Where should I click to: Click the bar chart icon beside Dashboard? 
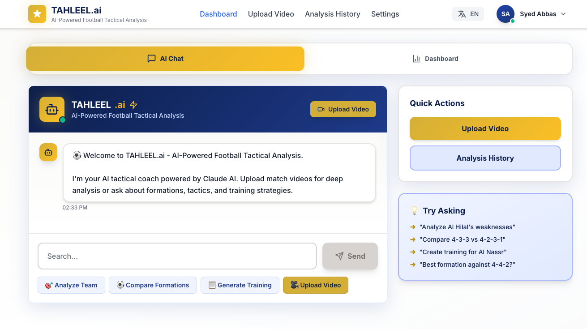416,58
